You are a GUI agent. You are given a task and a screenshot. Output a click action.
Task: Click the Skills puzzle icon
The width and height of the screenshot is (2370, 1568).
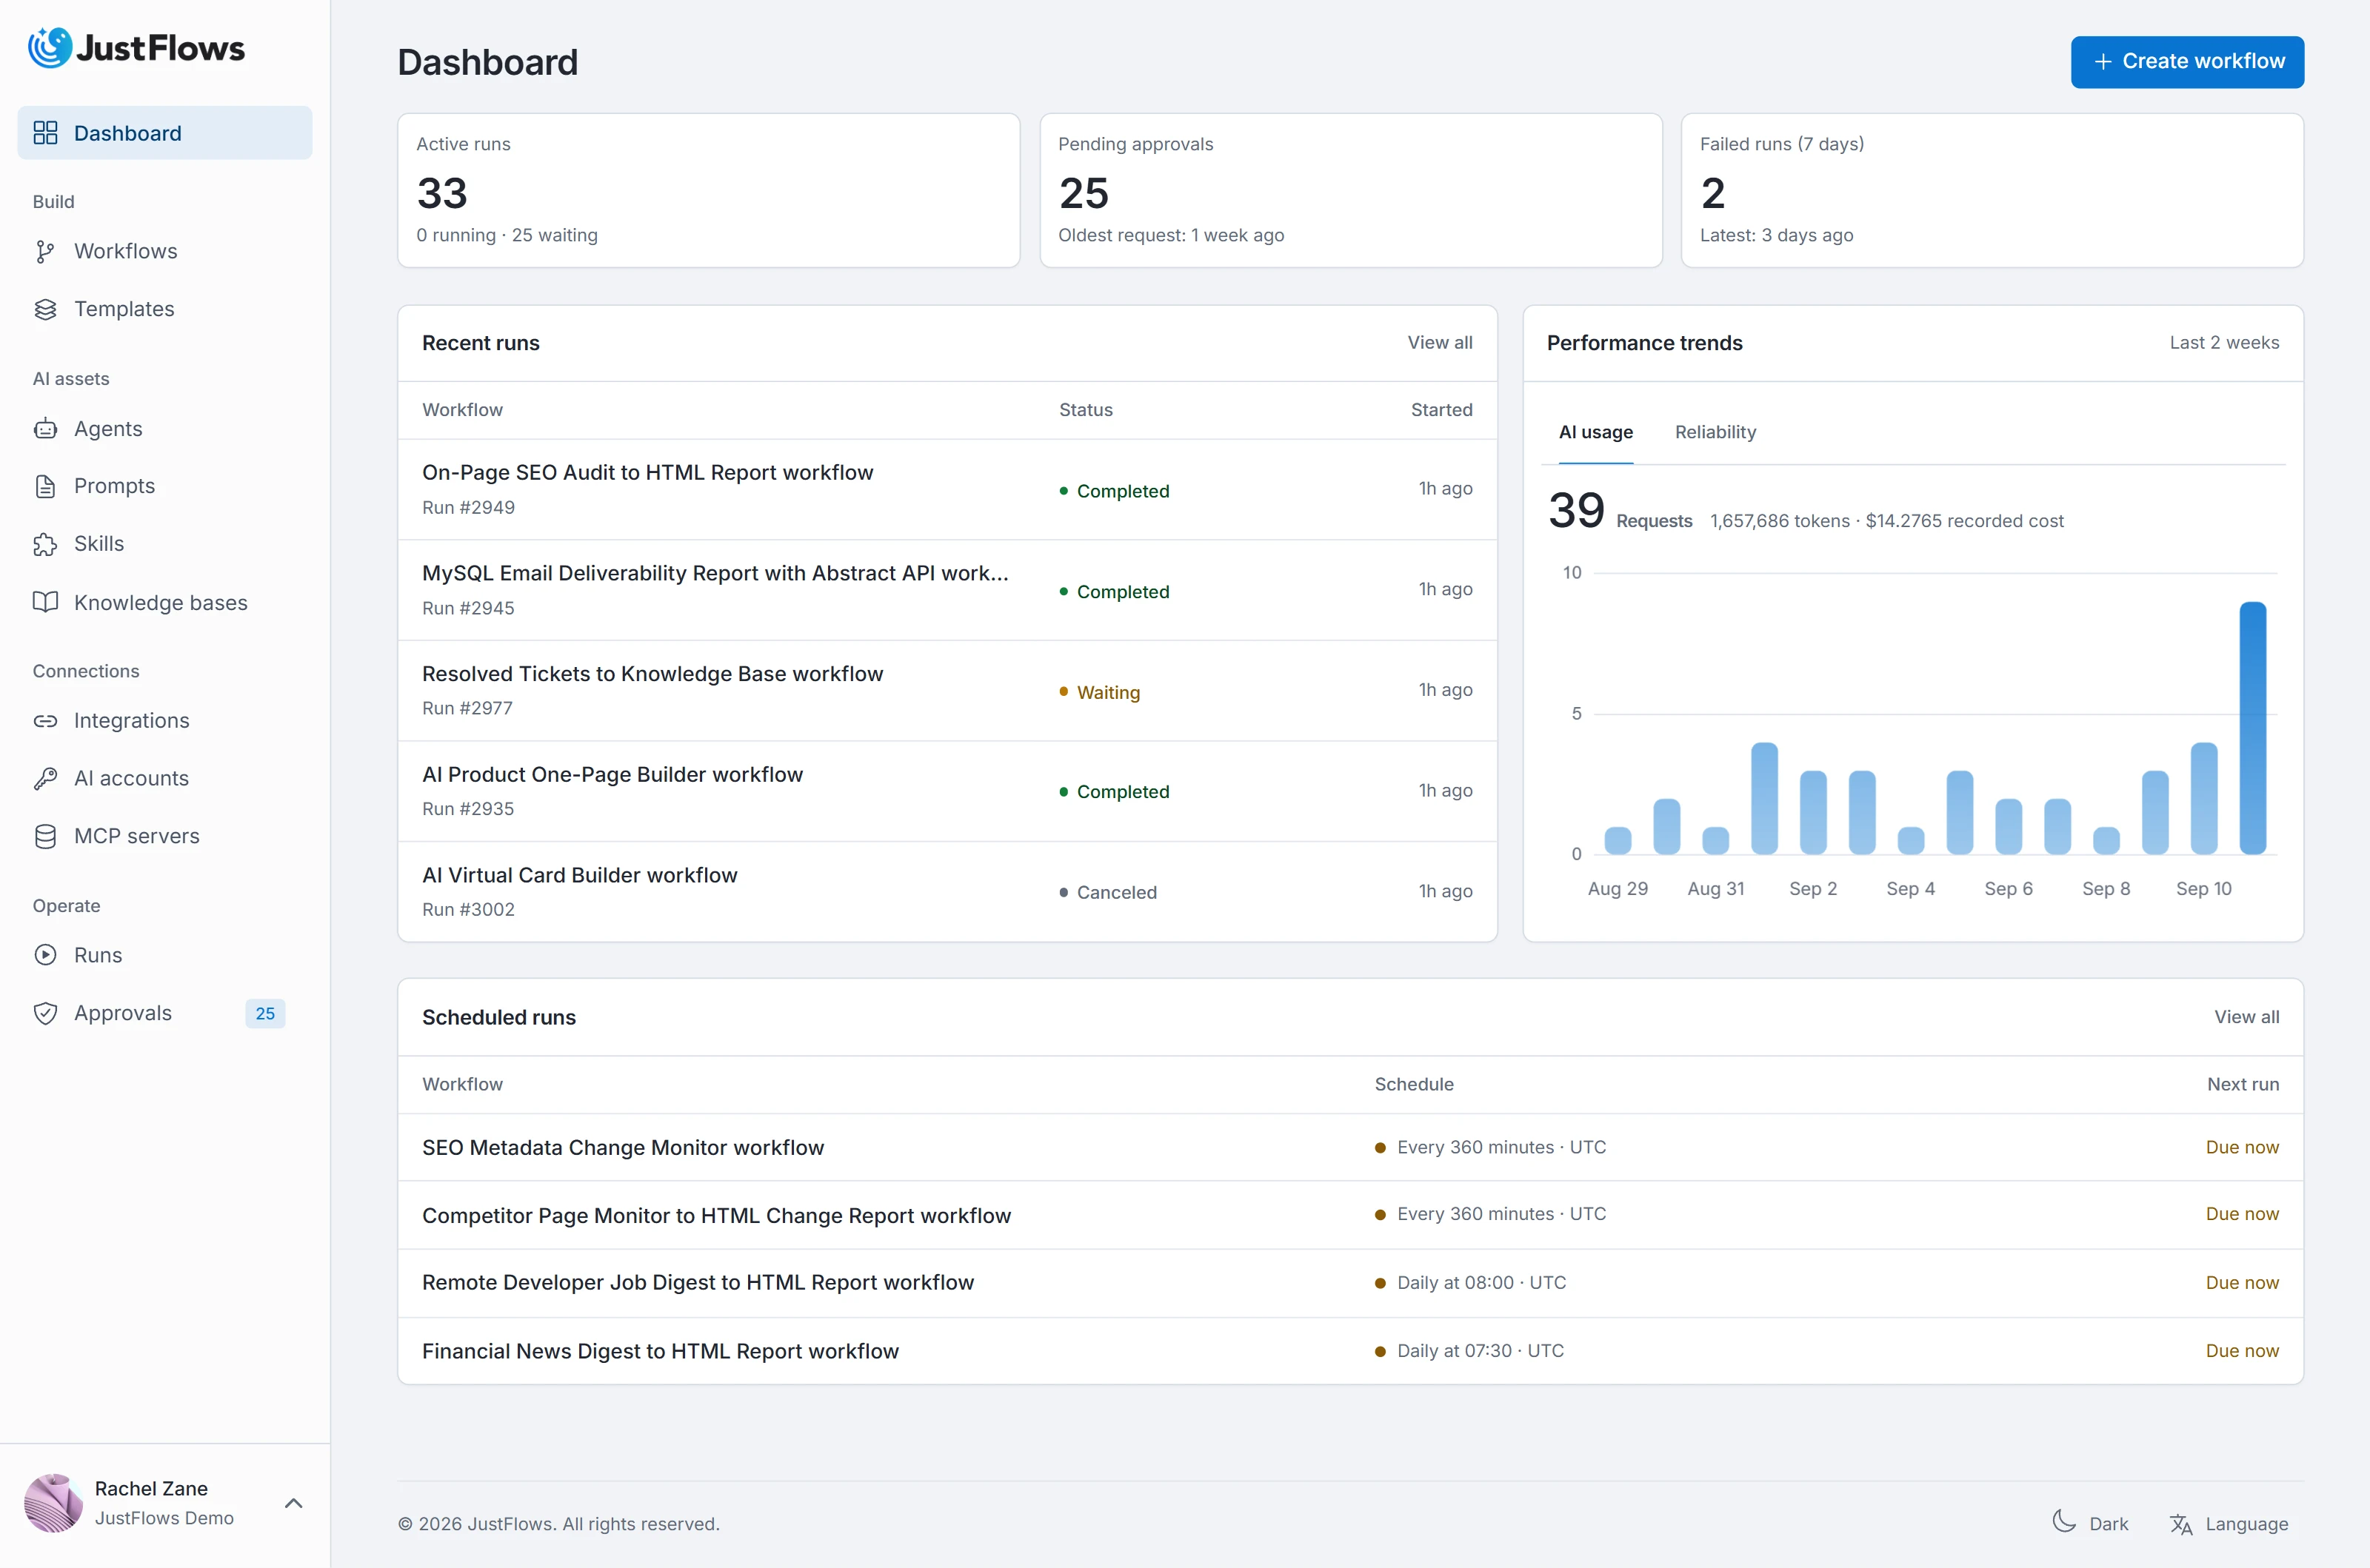[x=45, y=544]
